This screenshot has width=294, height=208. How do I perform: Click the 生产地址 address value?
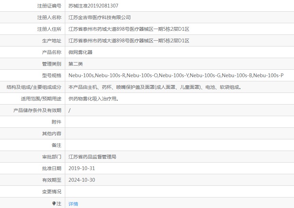click(129, 41)
